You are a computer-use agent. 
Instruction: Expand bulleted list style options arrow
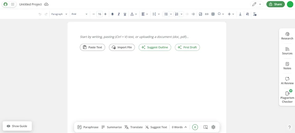(x=171, y=14)
